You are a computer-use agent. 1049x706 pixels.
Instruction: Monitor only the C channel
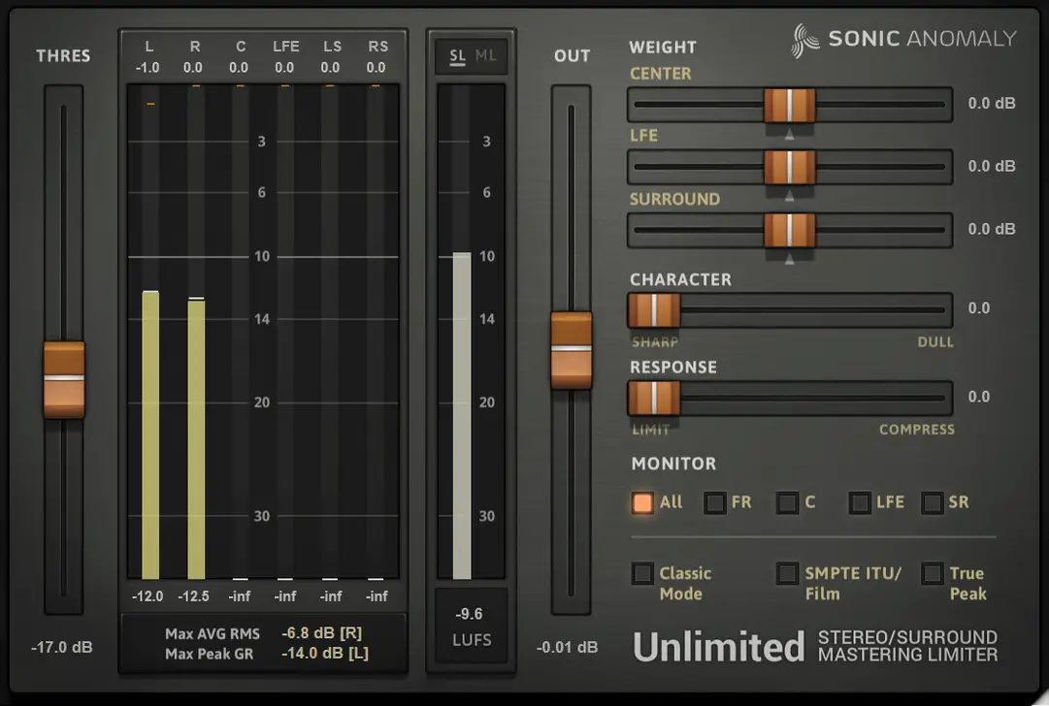click(787, 503)
